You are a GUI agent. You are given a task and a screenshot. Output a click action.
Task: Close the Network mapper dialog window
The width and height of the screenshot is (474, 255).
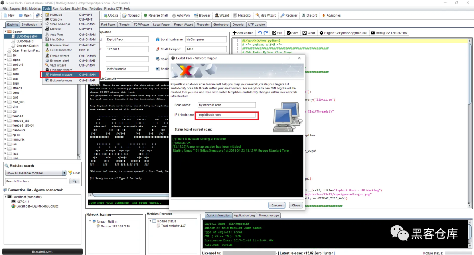299,58
